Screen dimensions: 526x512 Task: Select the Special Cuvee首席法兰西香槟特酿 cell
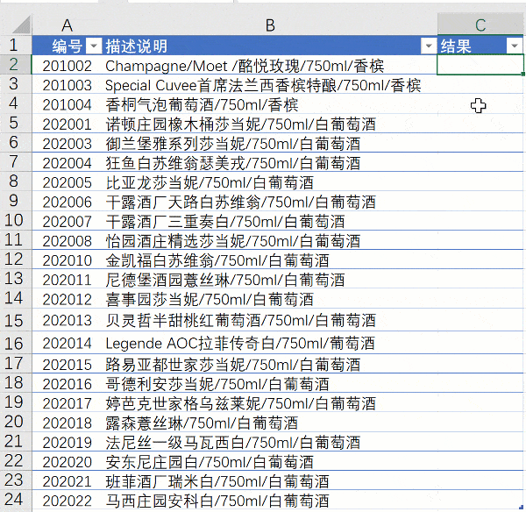pos(270,84)
